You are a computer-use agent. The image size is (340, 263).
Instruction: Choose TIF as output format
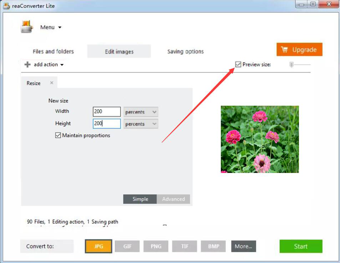[x=184, y=246]
